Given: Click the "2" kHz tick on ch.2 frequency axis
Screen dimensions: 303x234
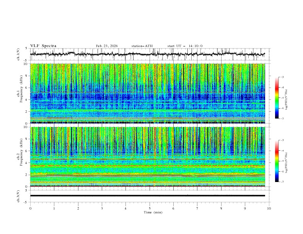Looking at the screenshot, I should coord(27,175).
